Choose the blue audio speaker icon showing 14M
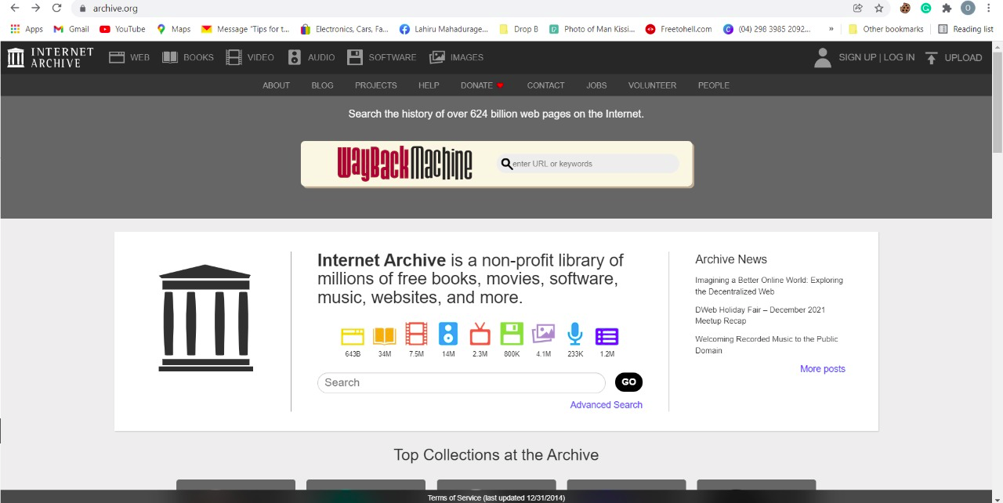The height and width of the screenshot is (503, 1003). pyautogui.click(x=448, y=335)
